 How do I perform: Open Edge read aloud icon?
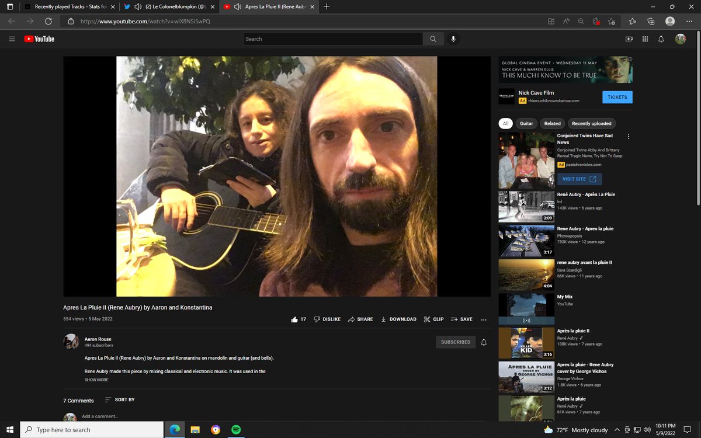tap(566, 21)
